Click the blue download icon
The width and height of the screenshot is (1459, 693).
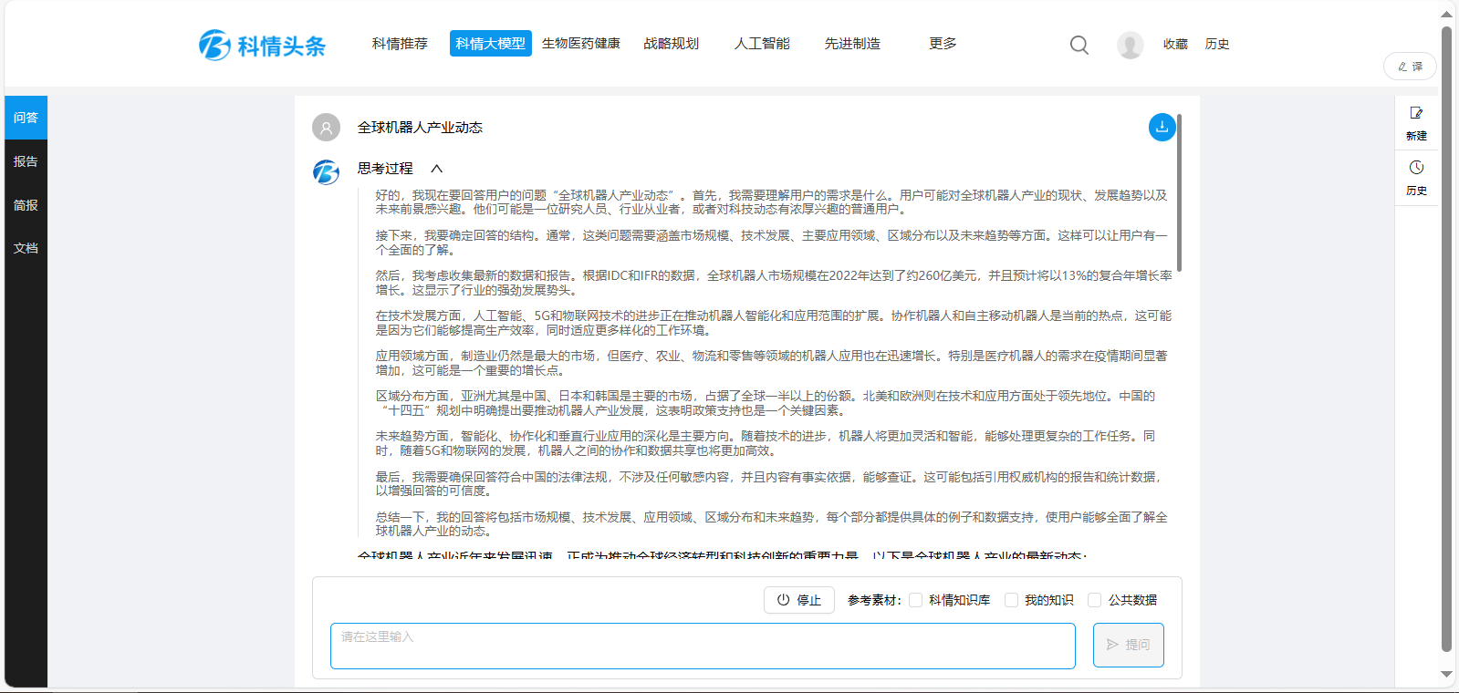point(1162,128)
